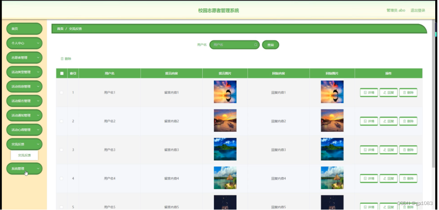Expand the 个人中心 sidebar menu

24,43
